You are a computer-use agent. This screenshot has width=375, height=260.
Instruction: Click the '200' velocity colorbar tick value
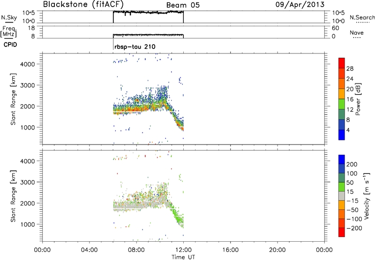click(x=352, y=164)
